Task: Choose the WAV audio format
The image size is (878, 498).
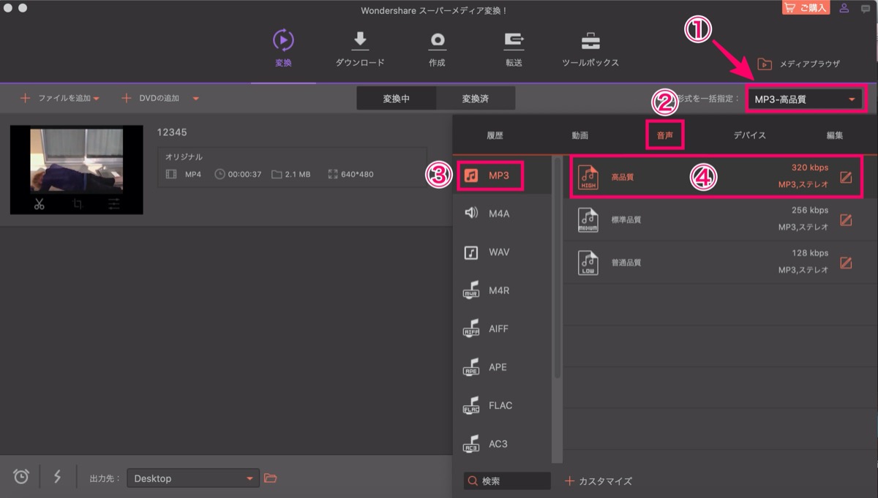Action: pos(503,252)
